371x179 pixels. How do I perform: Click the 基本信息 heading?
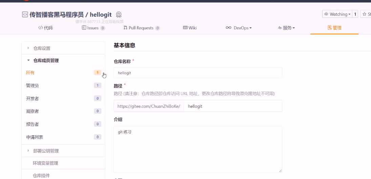[124, 45]
